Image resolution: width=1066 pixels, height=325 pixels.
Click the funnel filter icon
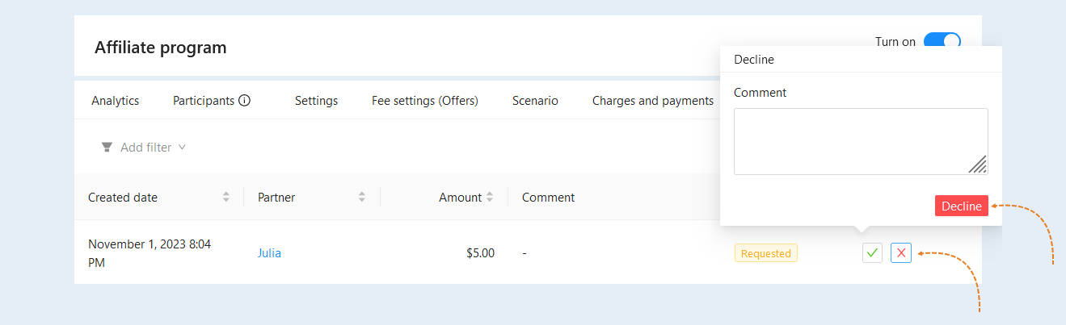(x=107, y=148)
